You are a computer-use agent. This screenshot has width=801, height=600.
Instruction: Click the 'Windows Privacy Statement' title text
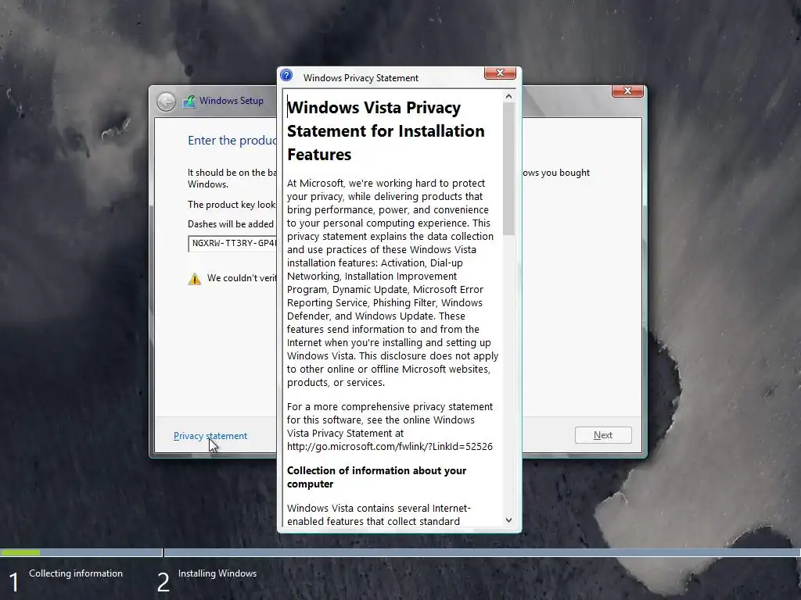(361, 78)
